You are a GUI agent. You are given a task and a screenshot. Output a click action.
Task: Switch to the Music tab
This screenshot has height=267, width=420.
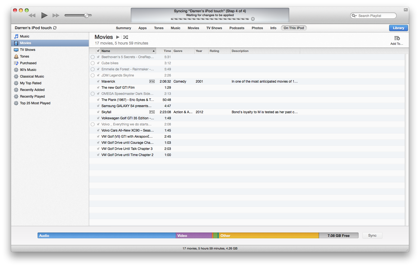176,28
